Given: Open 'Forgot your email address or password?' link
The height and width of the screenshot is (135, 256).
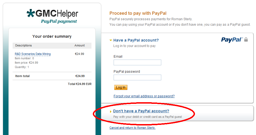Looking at the screenshot, I should coord(144,96).
